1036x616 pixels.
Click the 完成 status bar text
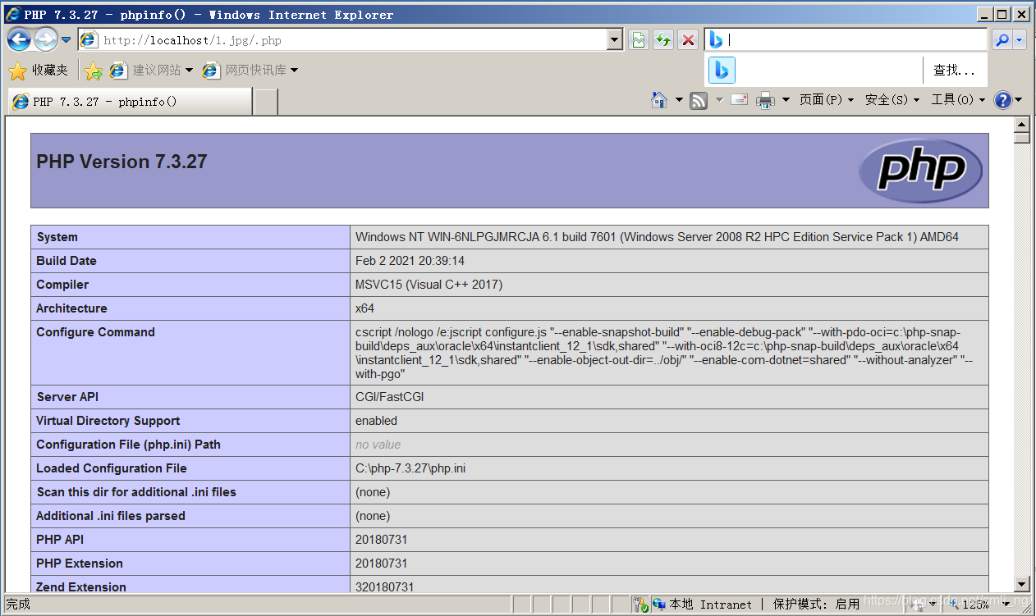point(17,605)
